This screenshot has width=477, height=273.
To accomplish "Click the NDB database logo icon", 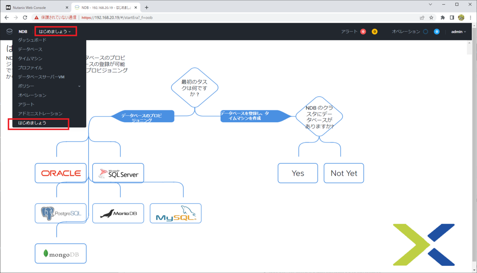I will pos(10,31).
